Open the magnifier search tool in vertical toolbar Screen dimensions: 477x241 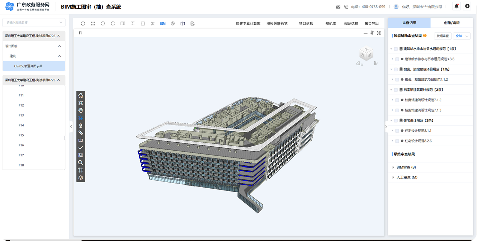coord(81,162)
